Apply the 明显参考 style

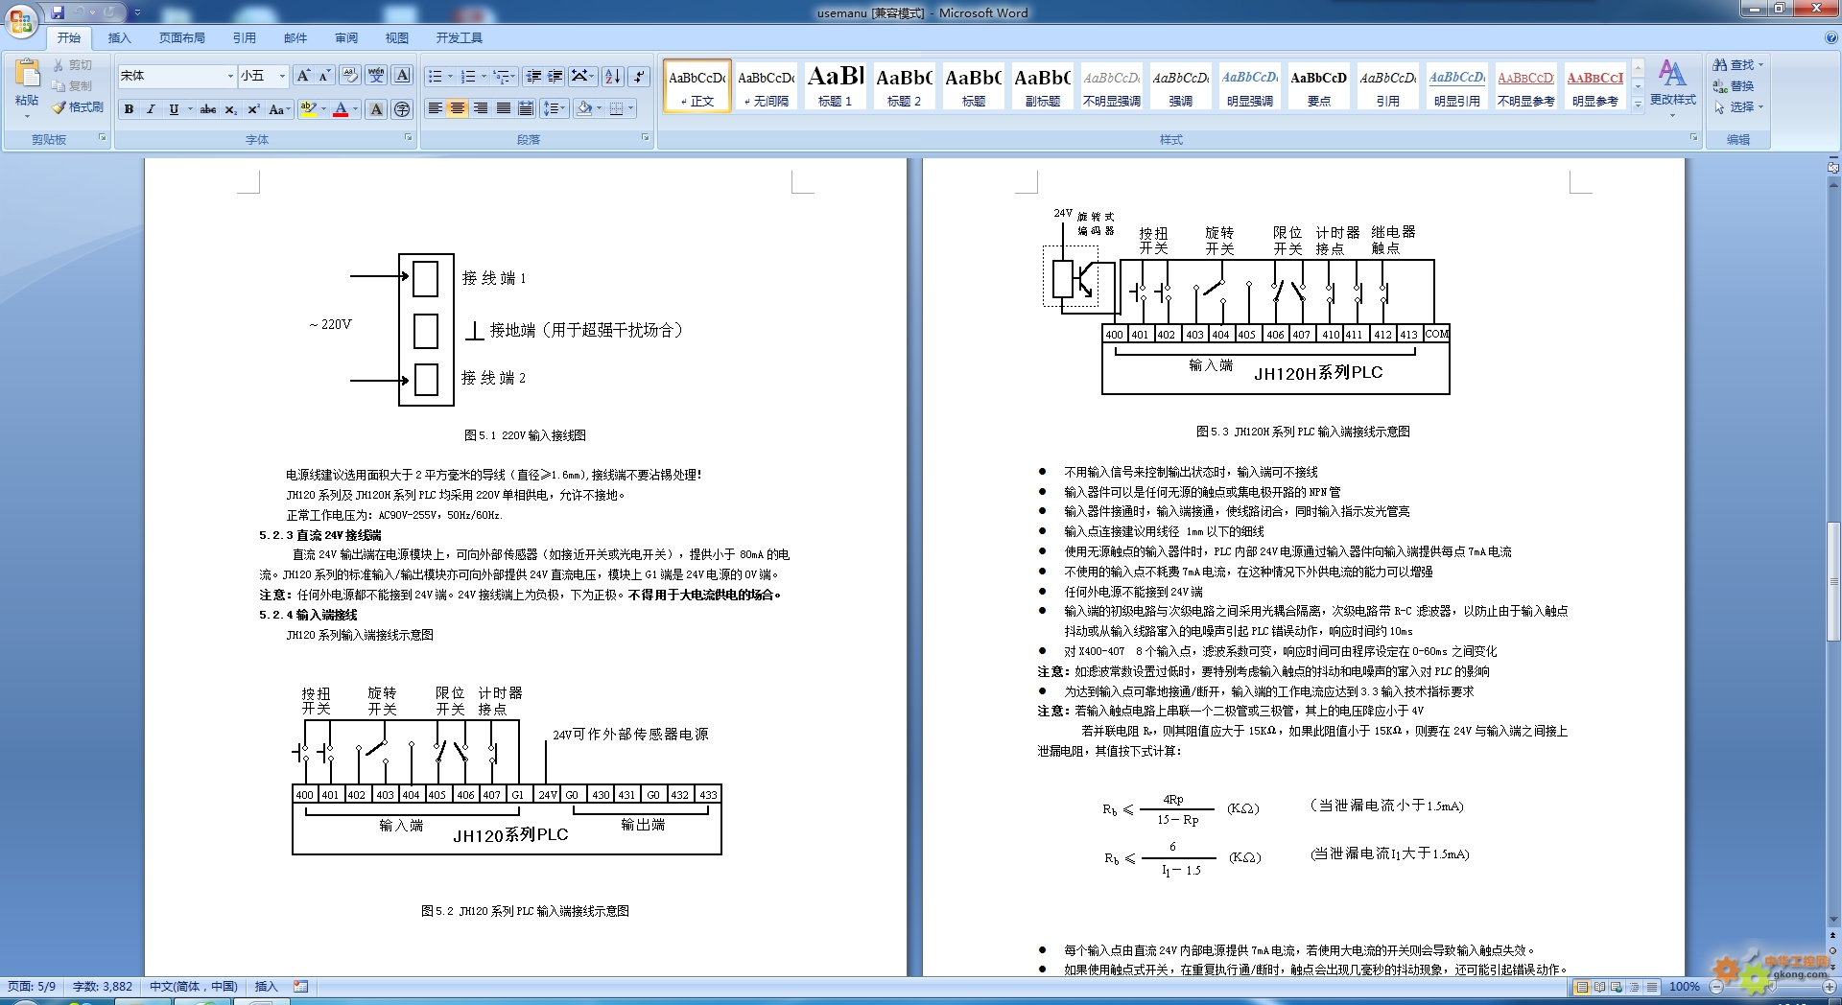click(1594, 86)
